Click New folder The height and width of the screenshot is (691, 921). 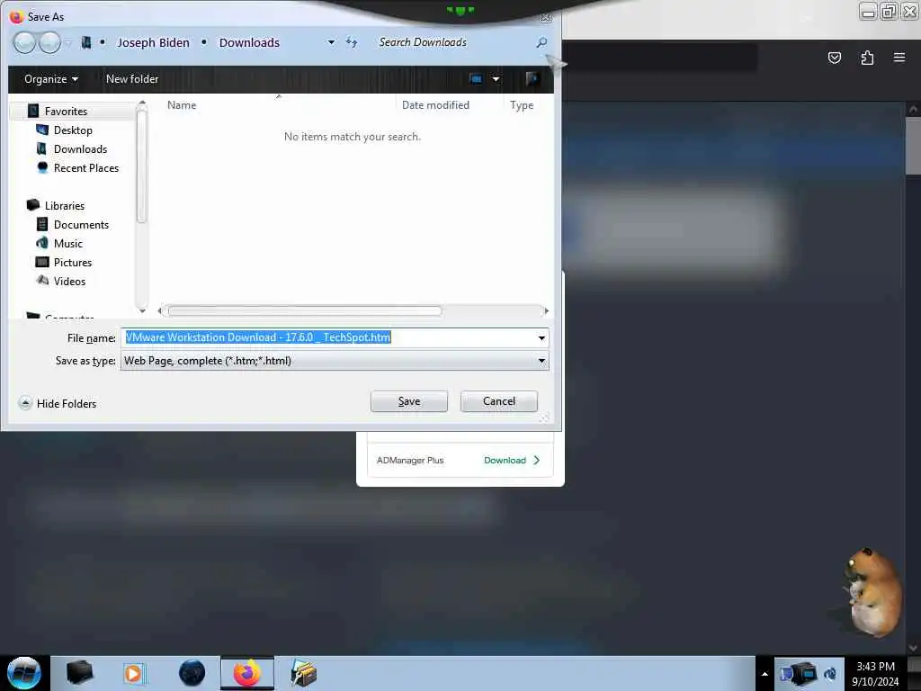click(132, 79)
